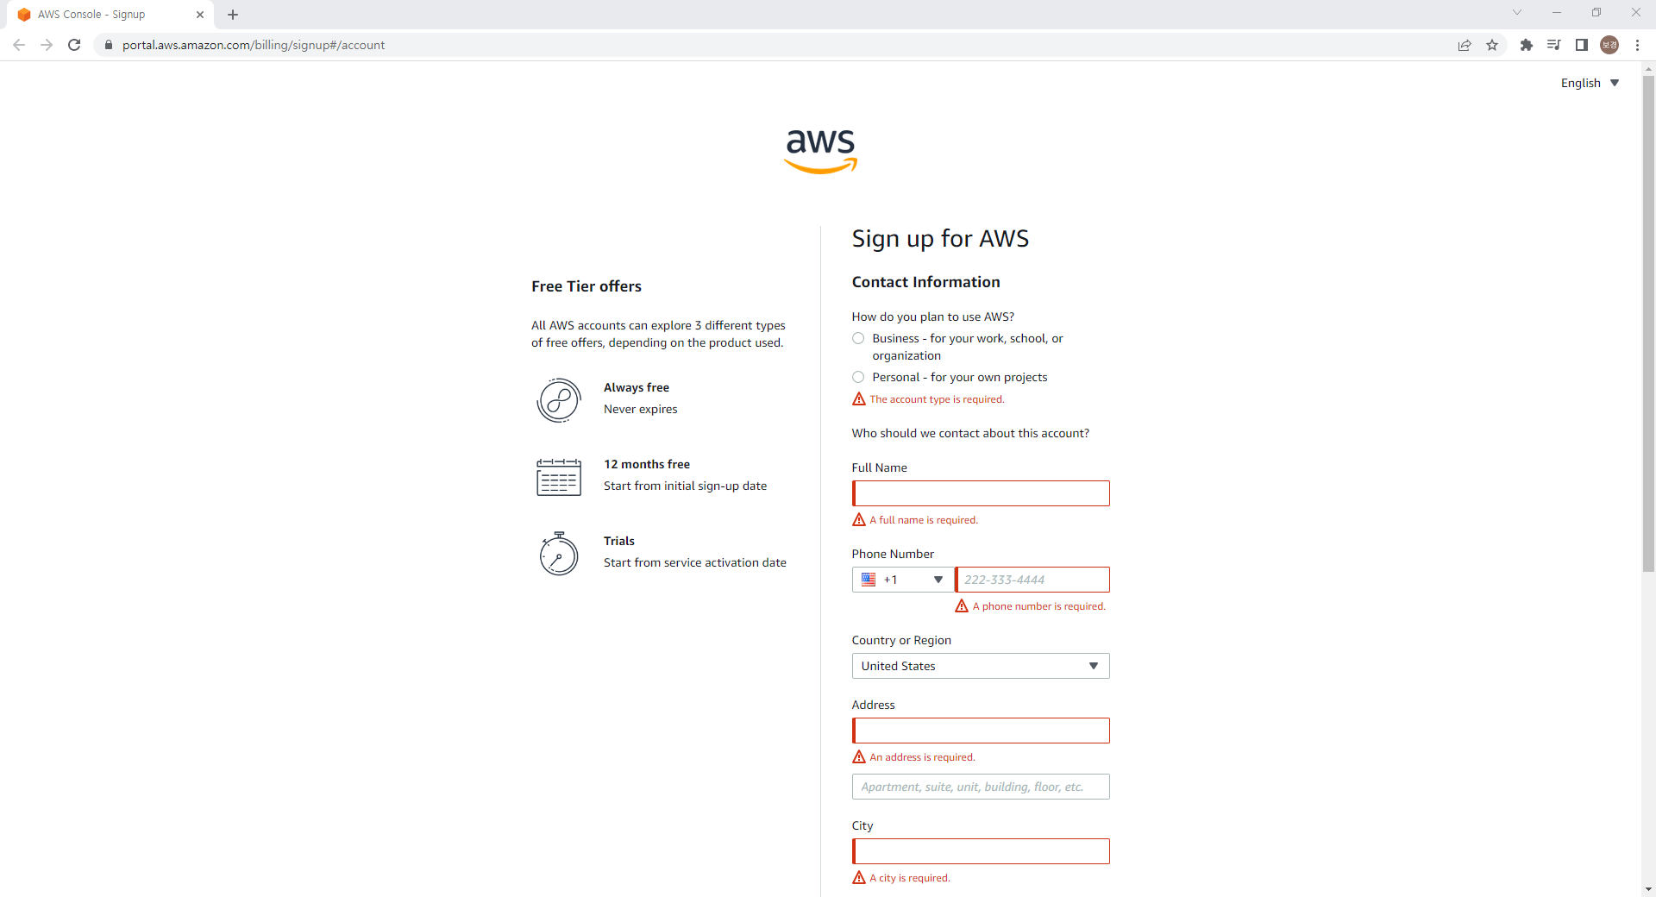Click the full name warning icon
1656x897 pixels.
[x=859, y=520]
